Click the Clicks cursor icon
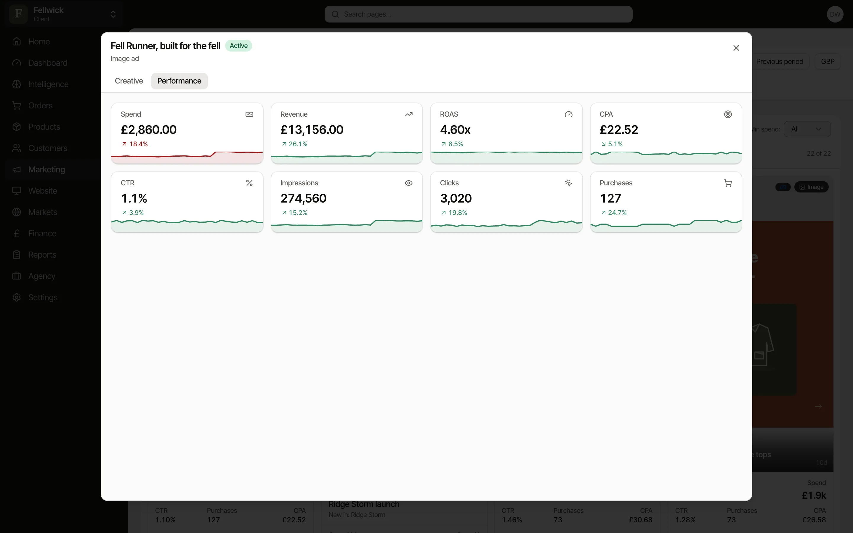 (568, 183)
